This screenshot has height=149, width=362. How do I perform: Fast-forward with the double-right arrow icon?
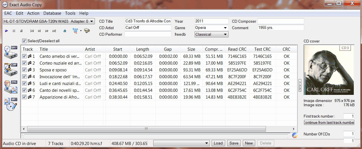(x=47, y=31)
